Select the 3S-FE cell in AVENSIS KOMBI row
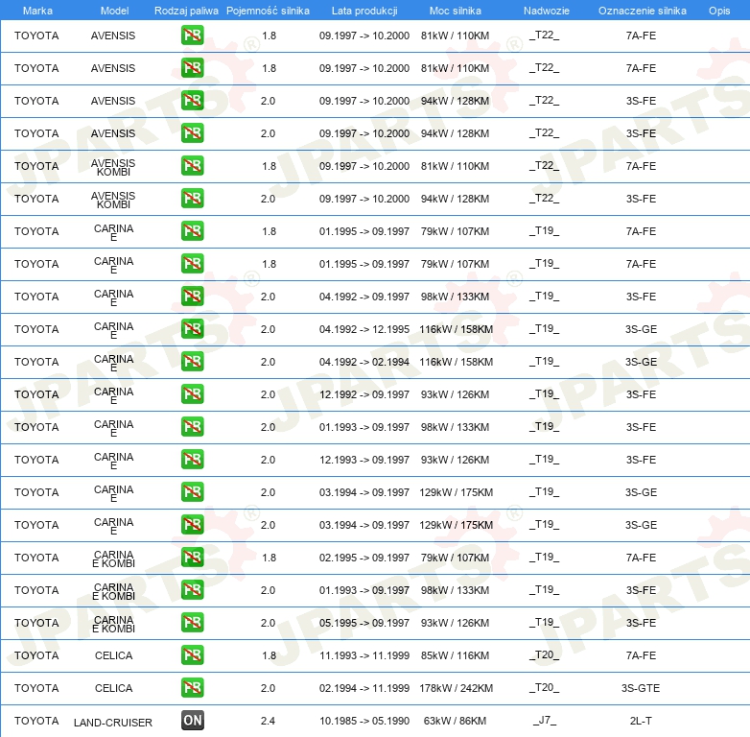Viewport: 750px width, 737px height. (x=641, y=199)
